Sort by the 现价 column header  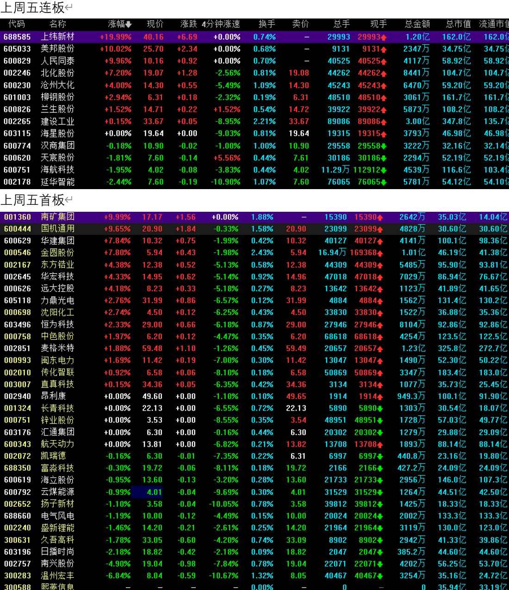155,24
